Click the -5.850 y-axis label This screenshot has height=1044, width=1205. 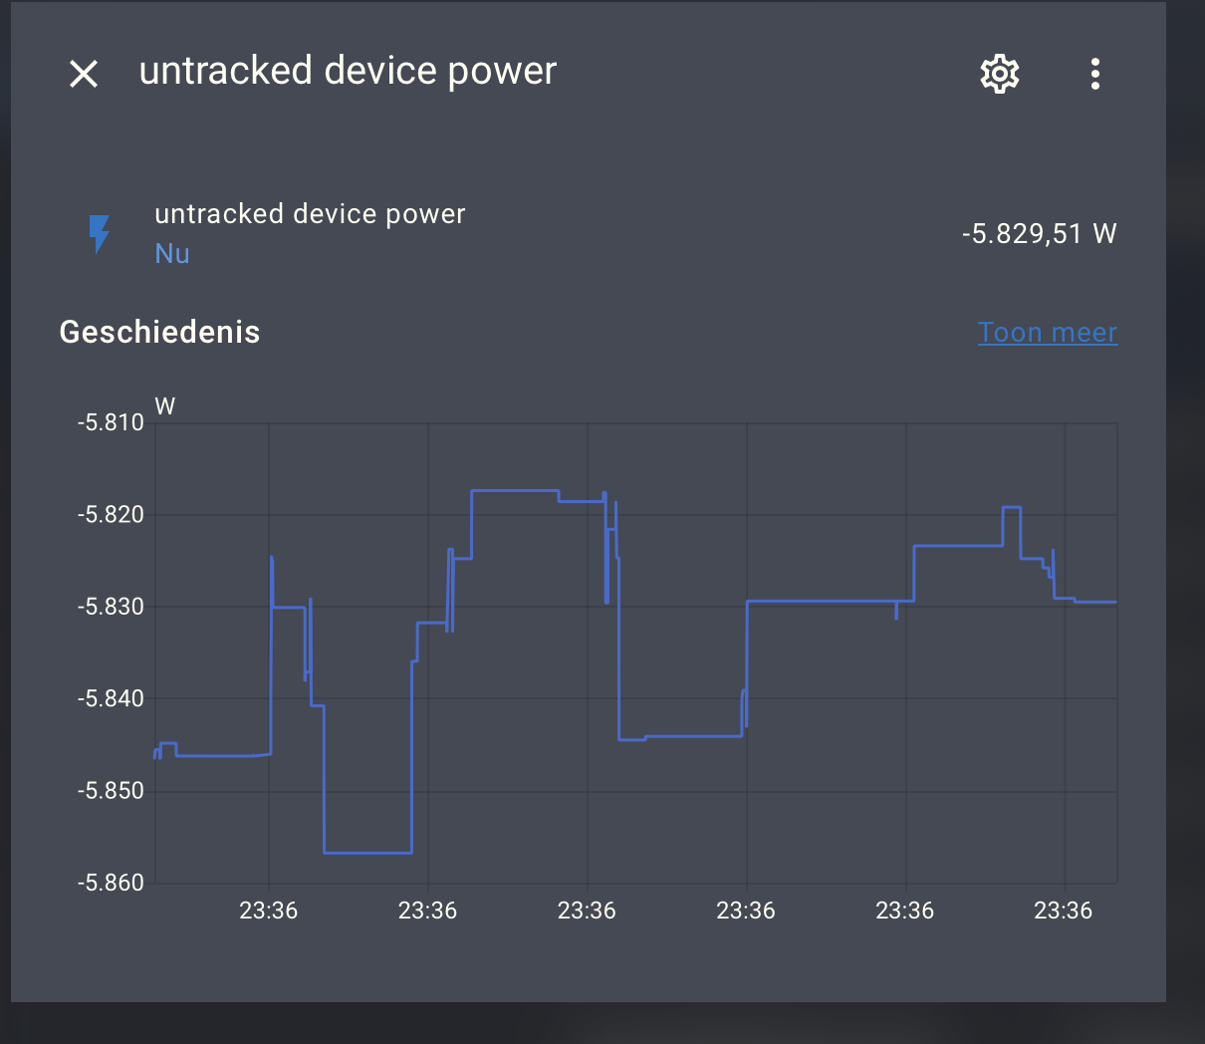pos(111,791)
